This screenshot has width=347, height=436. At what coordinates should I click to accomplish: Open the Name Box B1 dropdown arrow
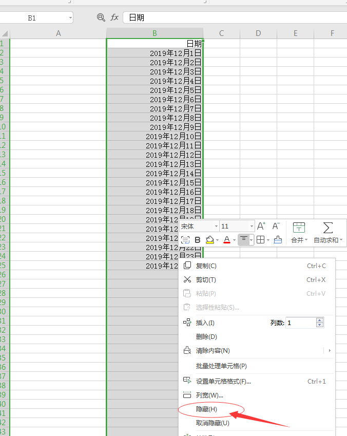click(70, 18)
